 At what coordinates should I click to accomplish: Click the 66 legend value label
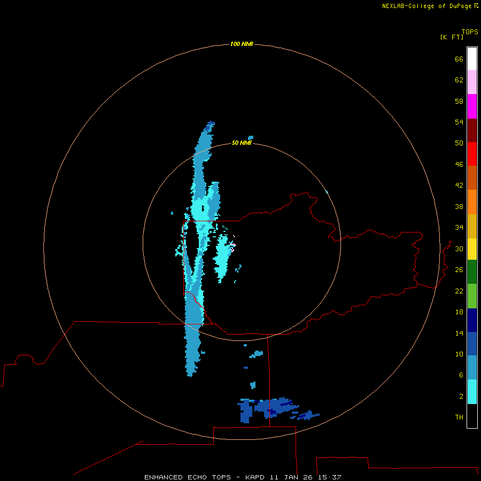pyautogui.click(x=459, y=59)
